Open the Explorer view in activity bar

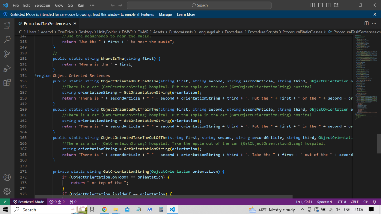point(7,26)
